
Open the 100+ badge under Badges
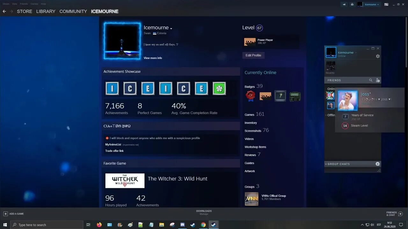265,96
